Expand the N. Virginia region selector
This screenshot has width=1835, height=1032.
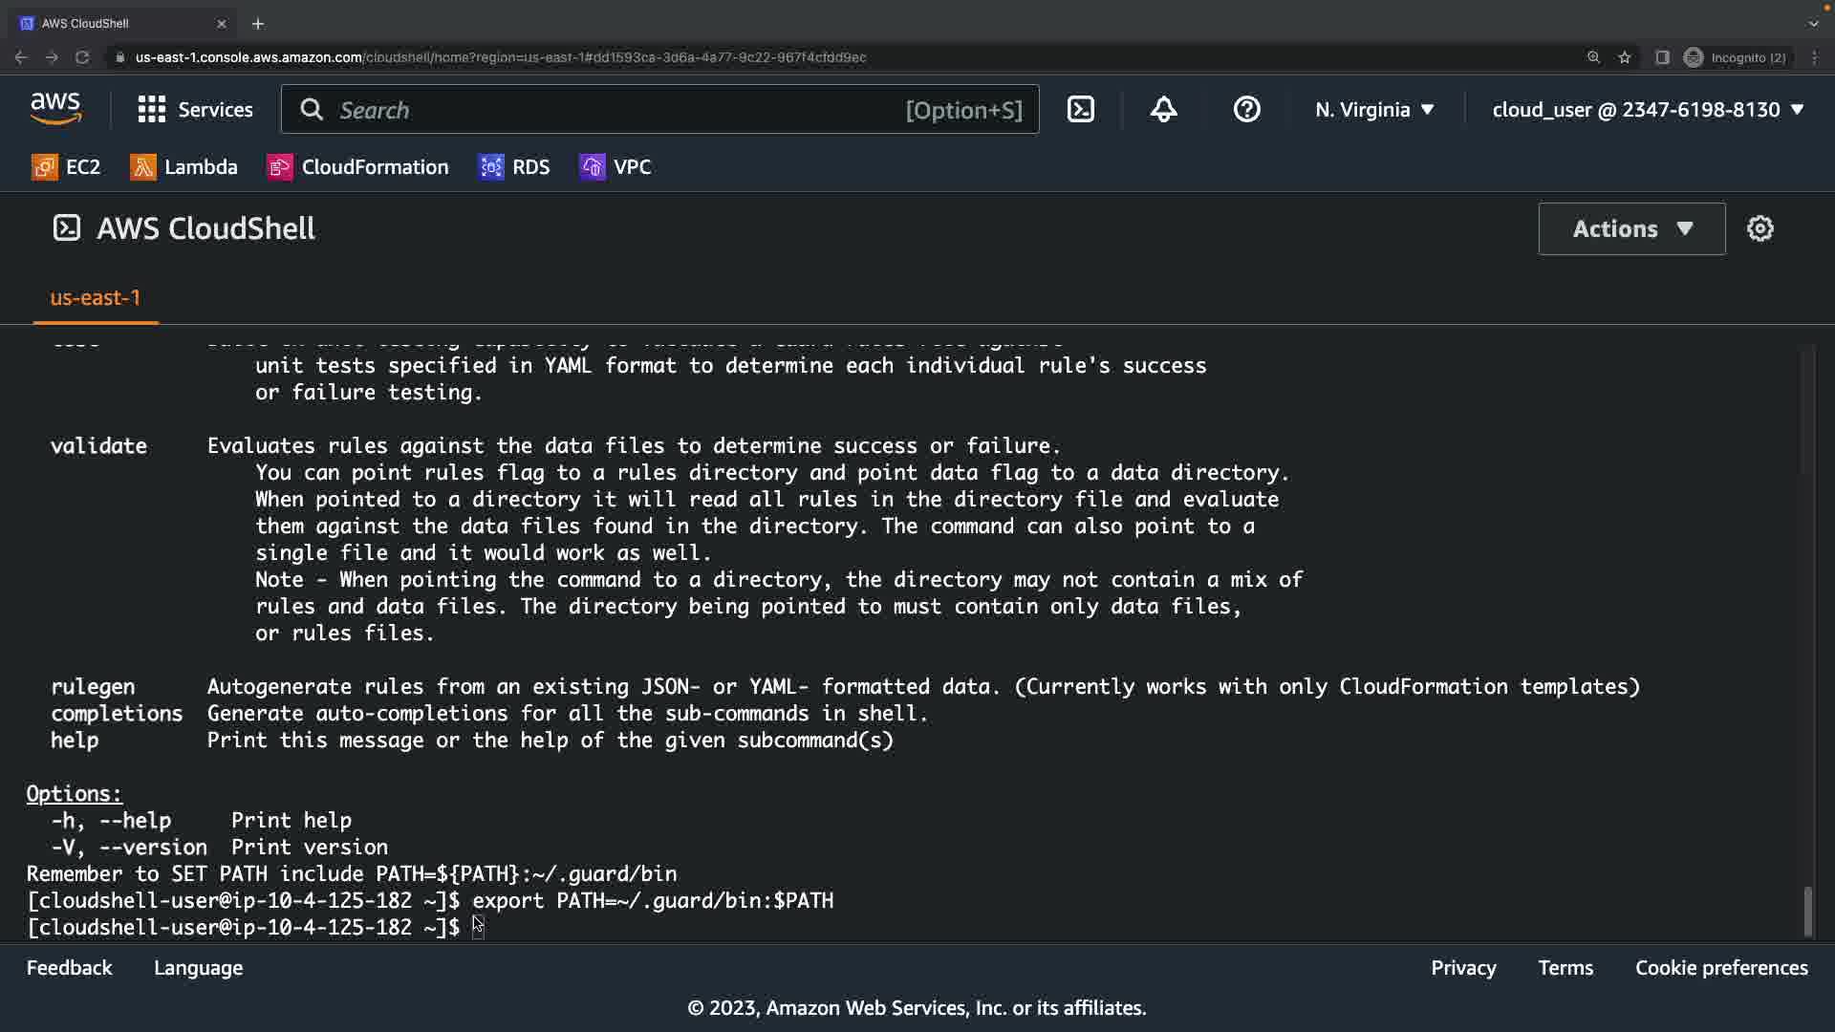pyautogui.click(x=1374, y=110)
